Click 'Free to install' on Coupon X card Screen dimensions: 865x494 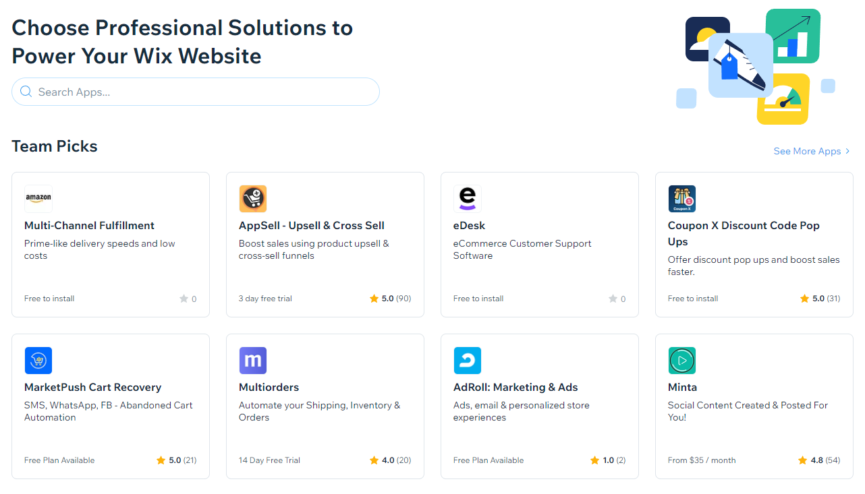(x=693, y=299)
